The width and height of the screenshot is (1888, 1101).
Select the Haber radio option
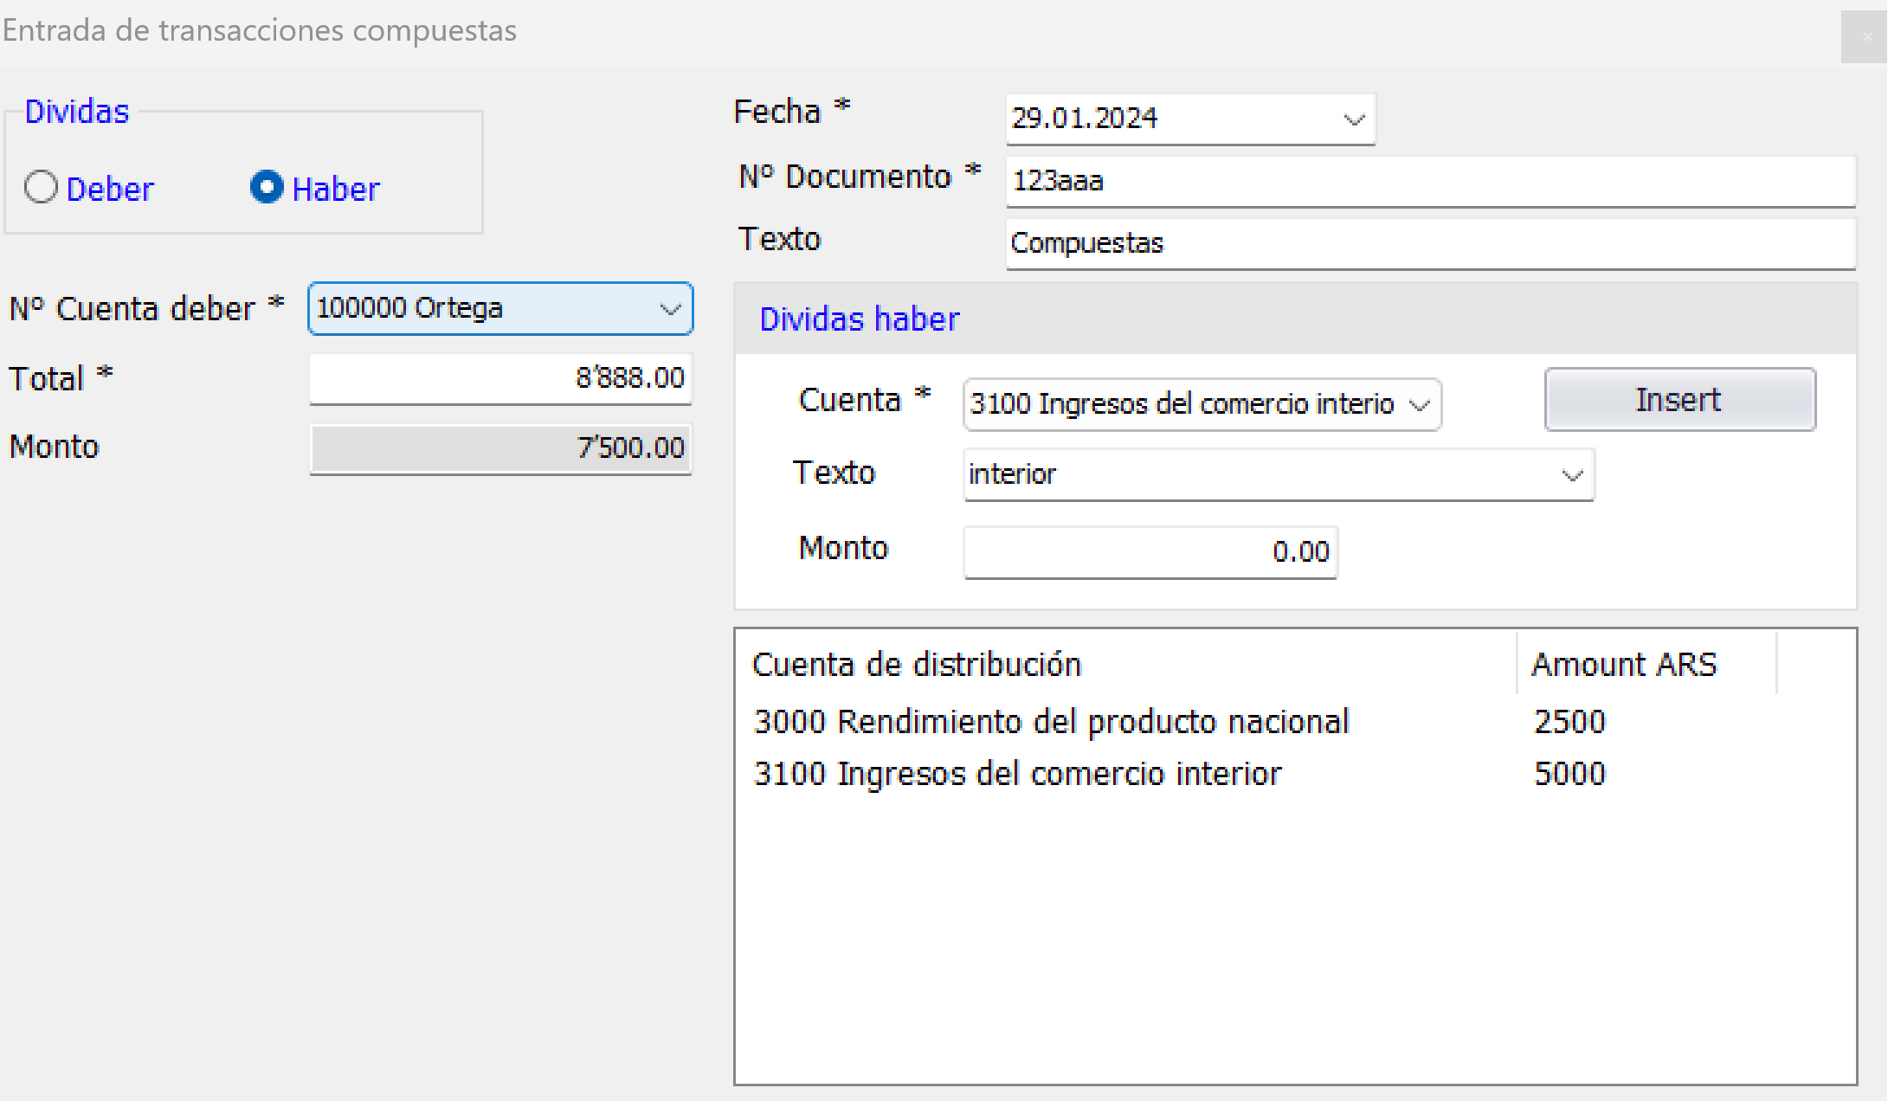click(267, 188)
